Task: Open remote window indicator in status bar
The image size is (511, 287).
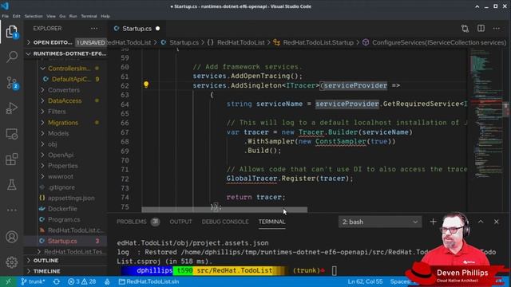Action: 8,281
